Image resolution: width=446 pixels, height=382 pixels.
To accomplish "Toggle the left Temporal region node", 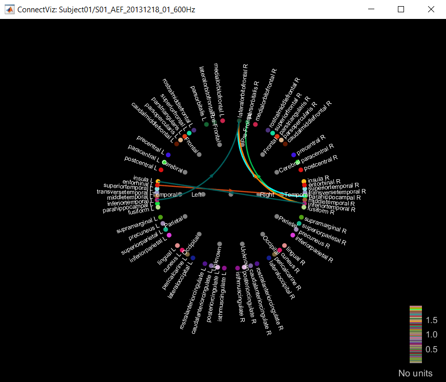I will pyautogui.click(x=180, y=195).
